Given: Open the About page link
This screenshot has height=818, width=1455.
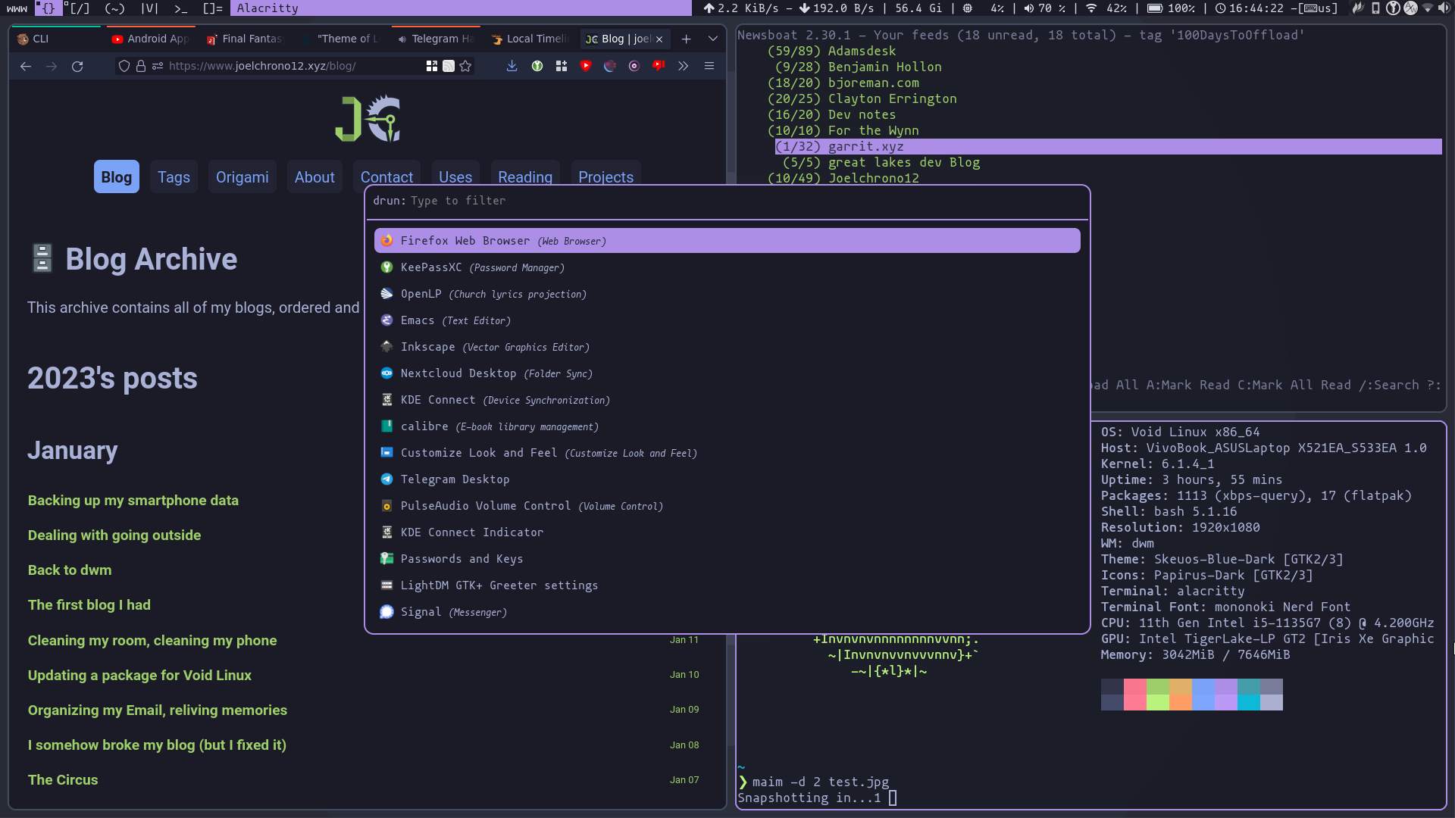Looking at the screenshot, I should pyautogui.click(x=314, y=177).
